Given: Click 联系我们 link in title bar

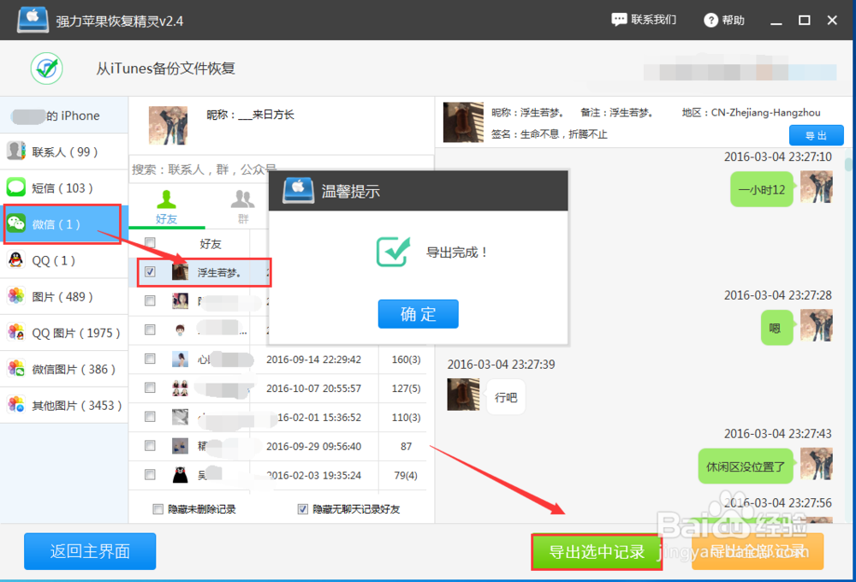Looking at the screenshot, I should [x=645, y=21].
